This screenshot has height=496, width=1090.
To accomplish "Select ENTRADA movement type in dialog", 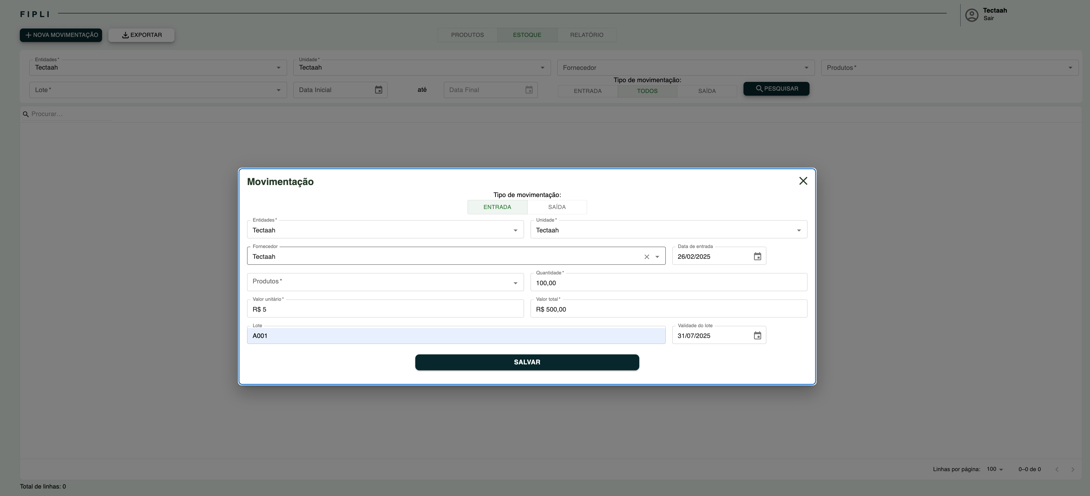I will (x=497, y=207).
